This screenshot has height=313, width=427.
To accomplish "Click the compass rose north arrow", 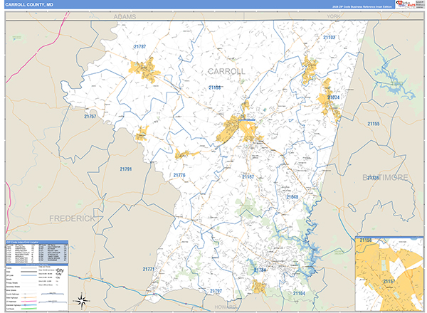I will (80, 299).
